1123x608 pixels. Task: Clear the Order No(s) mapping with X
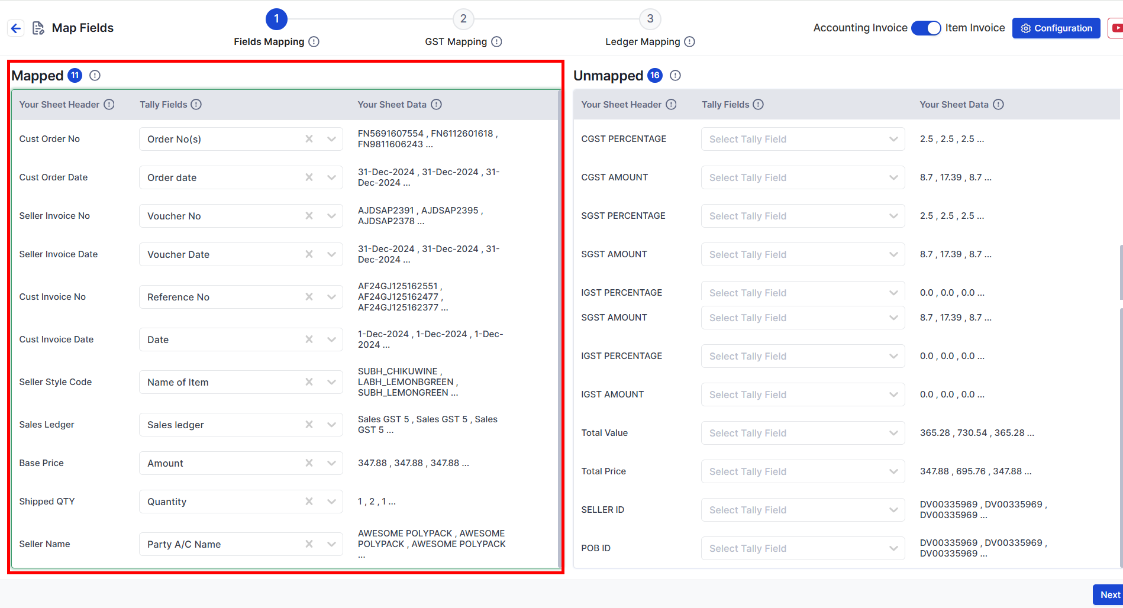(309, 139)
